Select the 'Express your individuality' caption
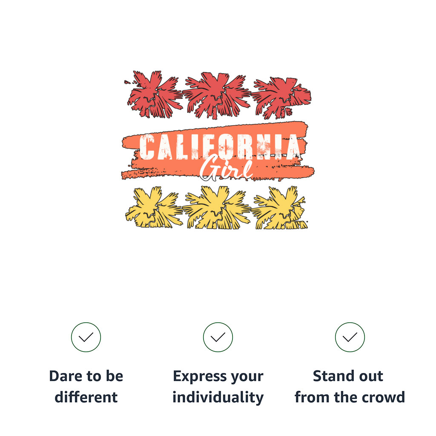436x436 pixels. pyautogui.click(x=218, y=387)
